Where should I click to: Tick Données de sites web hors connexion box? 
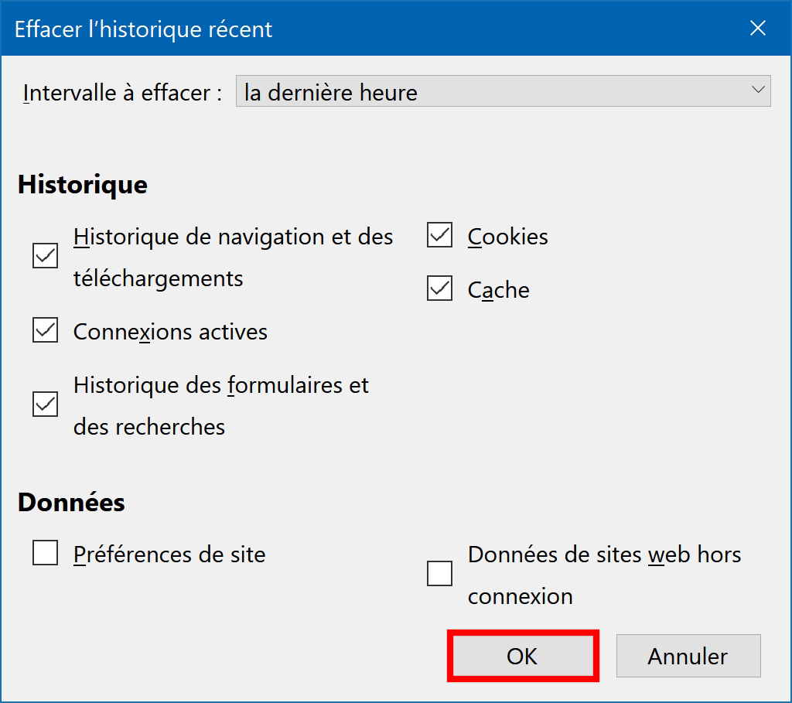click(439, 574)
